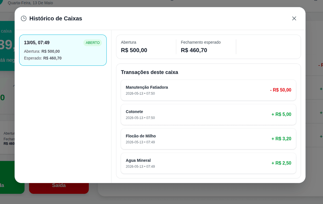The width and height of the screenshot is (323, 204).
Task: Close the Histórico de Caixas dialog
Action: (294, 19)
